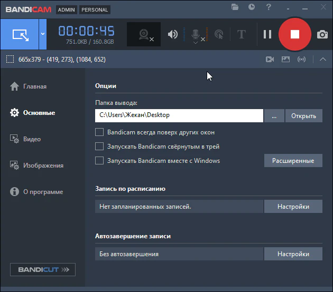
Task: Expand the recording mode dropdown arrow
Action: (43, 34)
